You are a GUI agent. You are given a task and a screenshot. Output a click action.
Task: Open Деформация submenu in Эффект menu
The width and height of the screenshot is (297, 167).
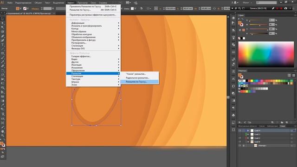(x=93, y=23)
